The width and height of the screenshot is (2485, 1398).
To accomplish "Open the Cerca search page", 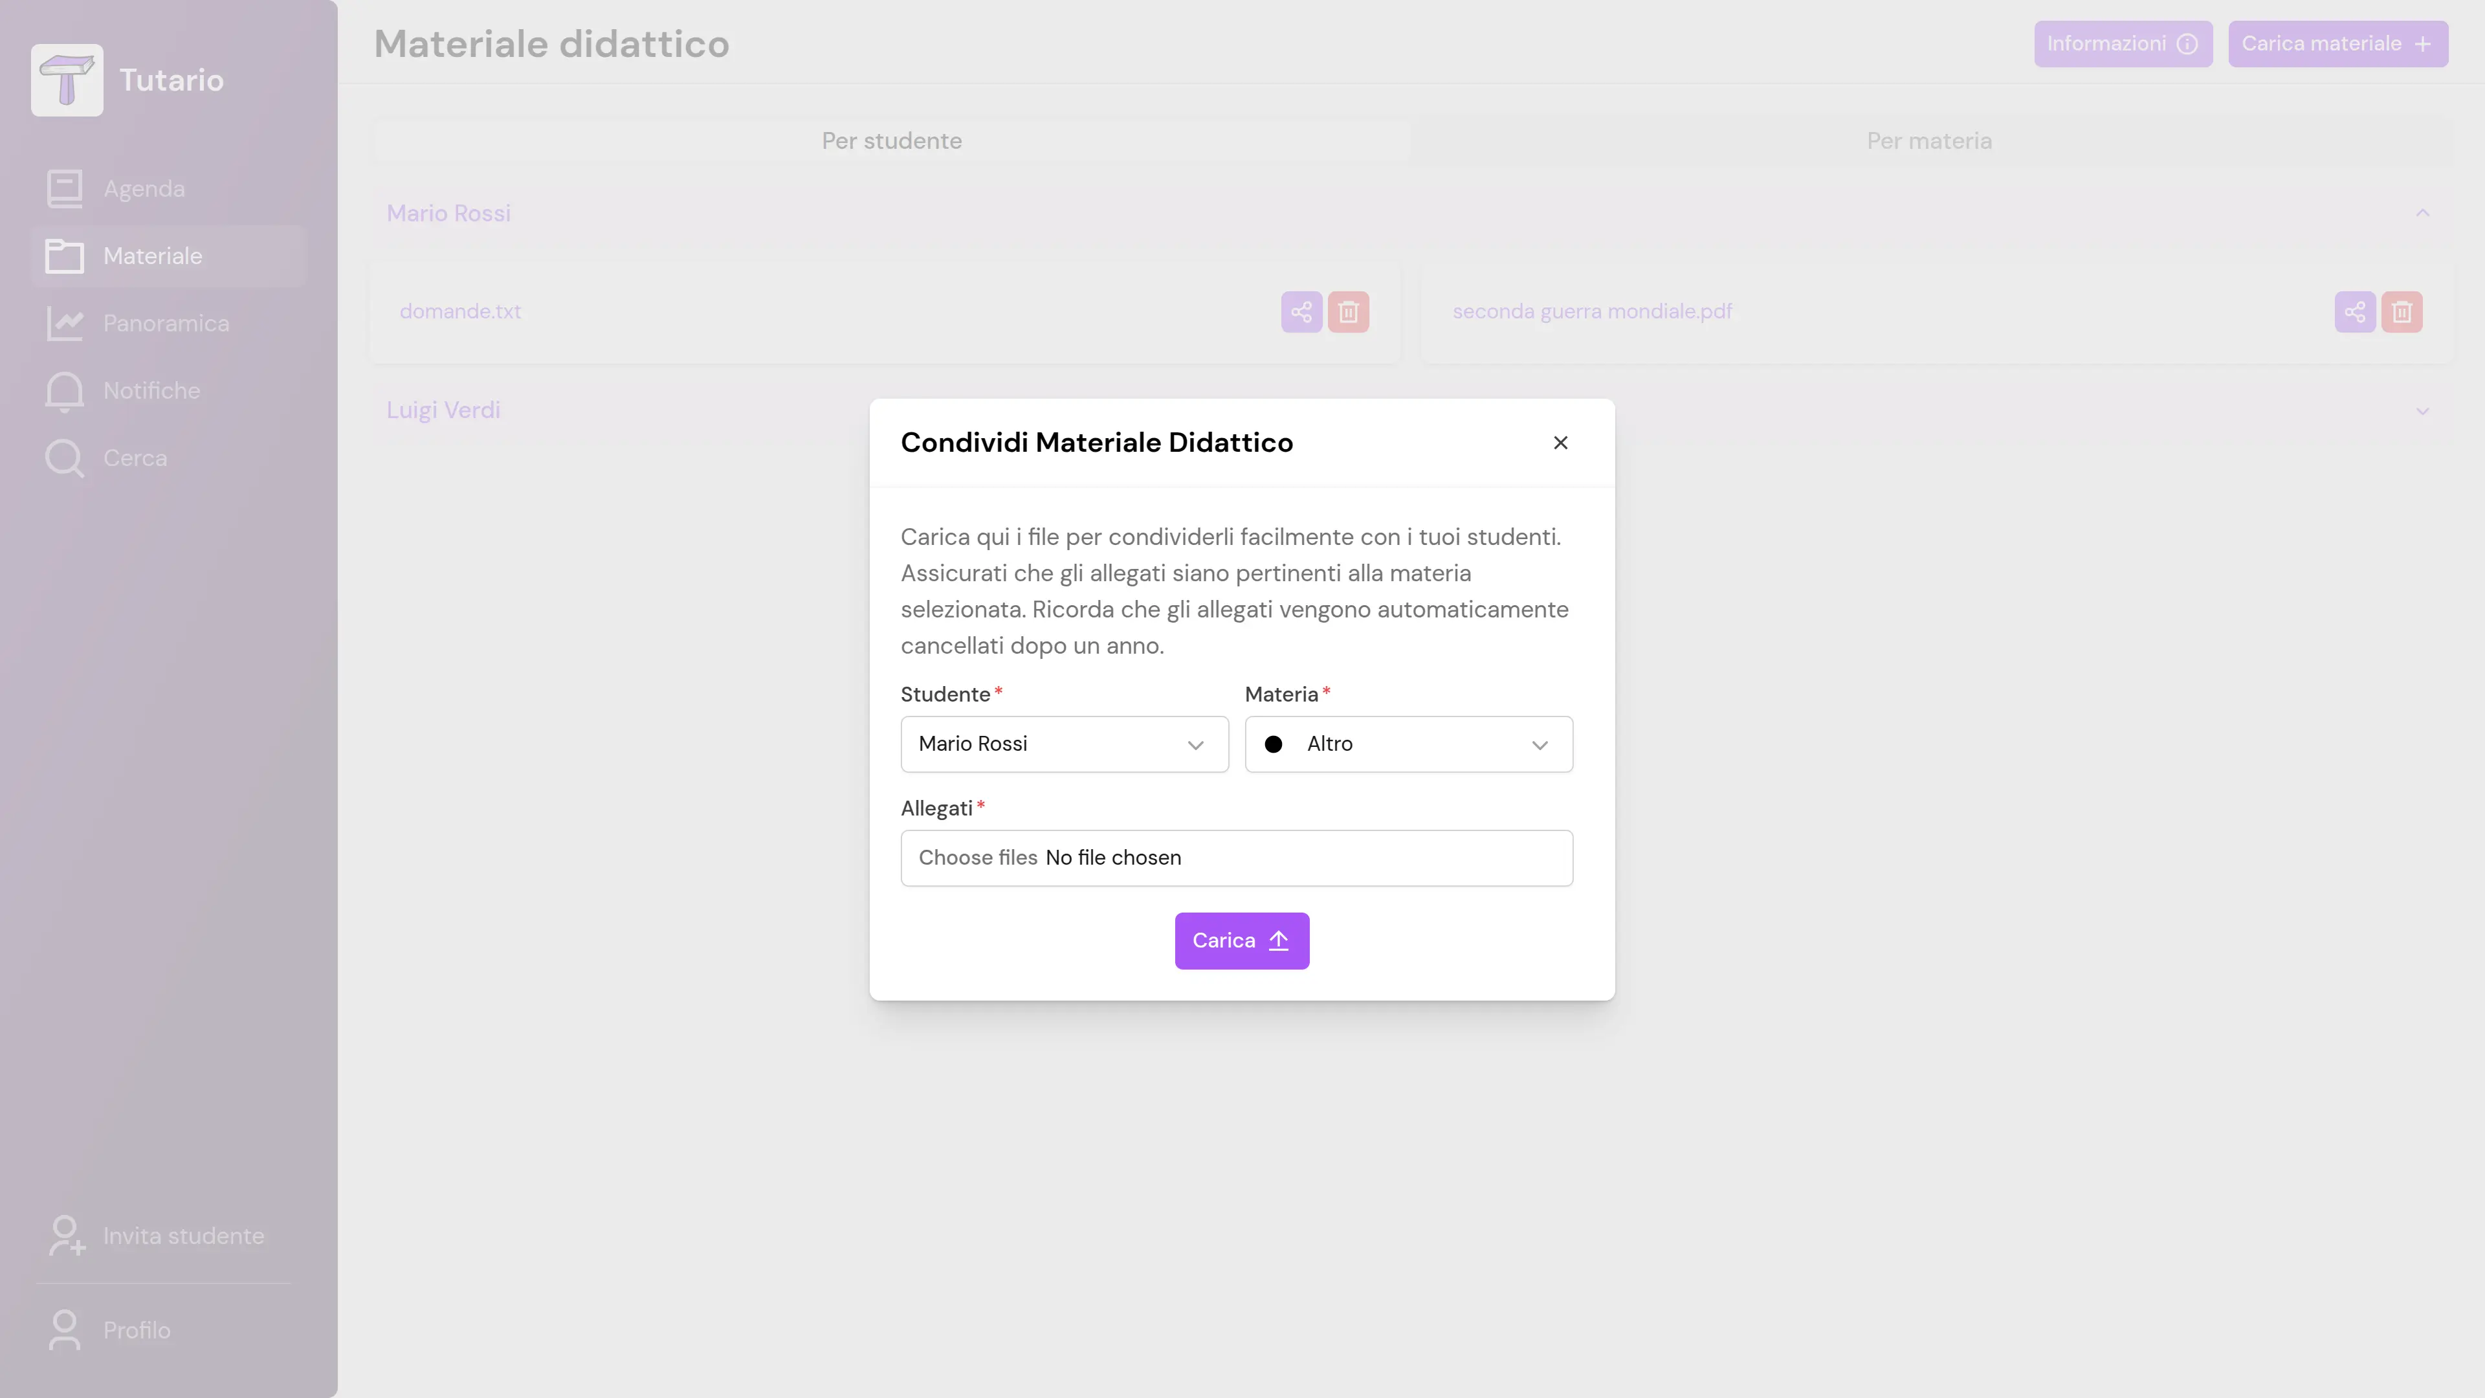I will coord(134,458).
